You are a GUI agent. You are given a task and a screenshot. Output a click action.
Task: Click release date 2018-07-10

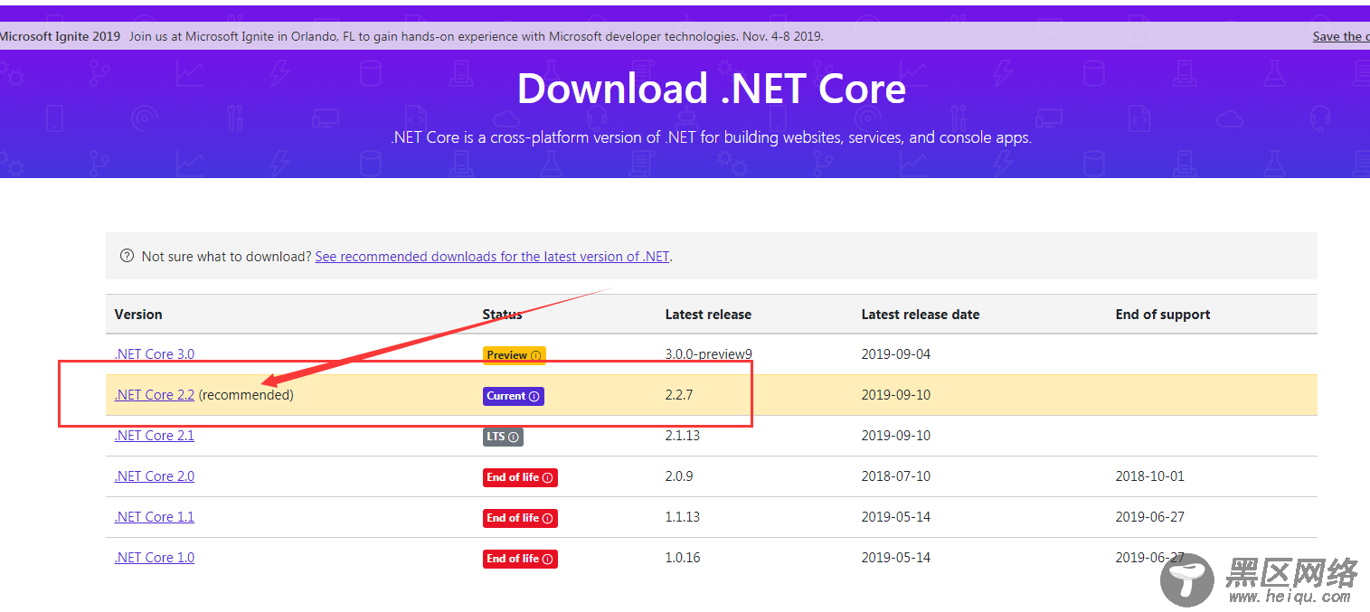[x=896, y=476]
